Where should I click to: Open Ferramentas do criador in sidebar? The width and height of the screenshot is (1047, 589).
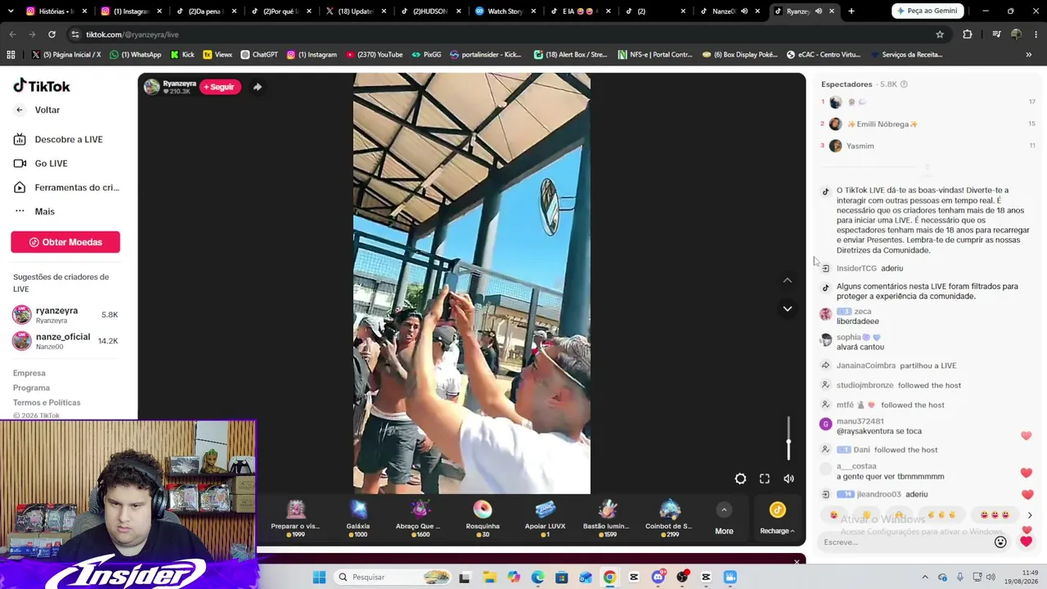pyautogui.click(x=66, y=187)
